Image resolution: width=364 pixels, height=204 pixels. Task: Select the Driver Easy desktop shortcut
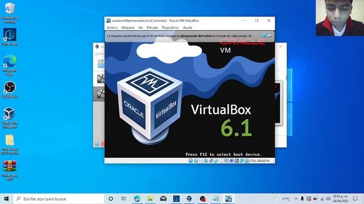(10, 37)
